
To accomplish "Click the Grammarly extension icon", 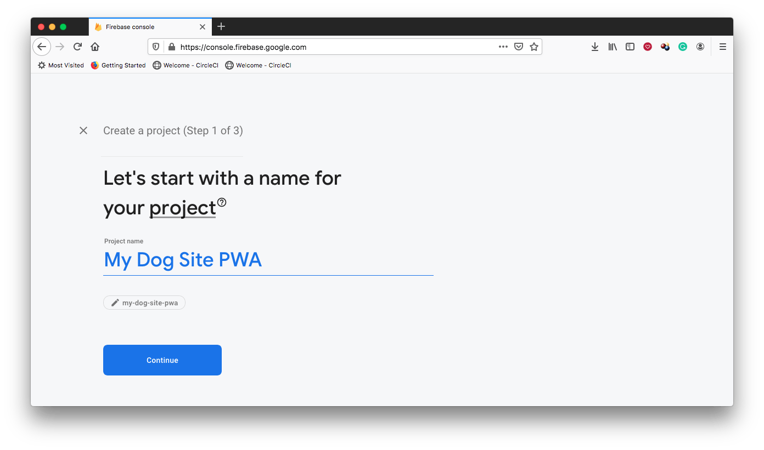I will tap(682, 47).
